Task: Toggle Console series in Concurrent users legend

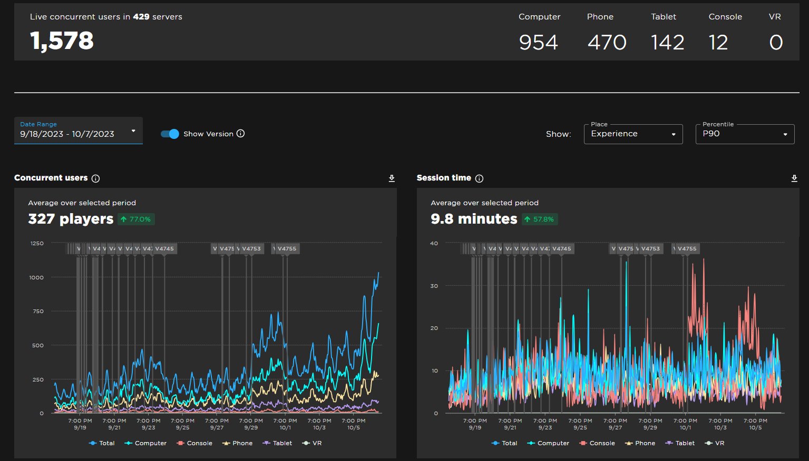Action: click(x=194, y=443)
